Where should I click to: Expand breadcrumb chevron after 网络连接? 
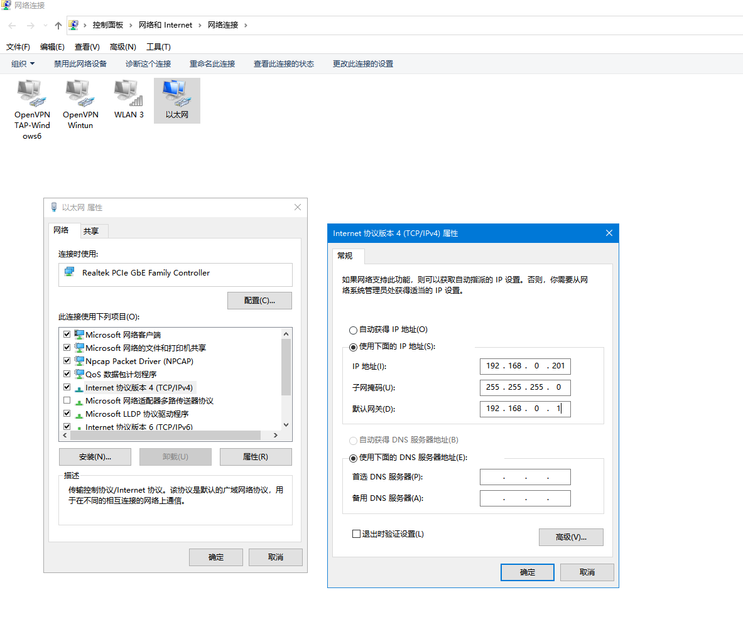pos(246,25)
